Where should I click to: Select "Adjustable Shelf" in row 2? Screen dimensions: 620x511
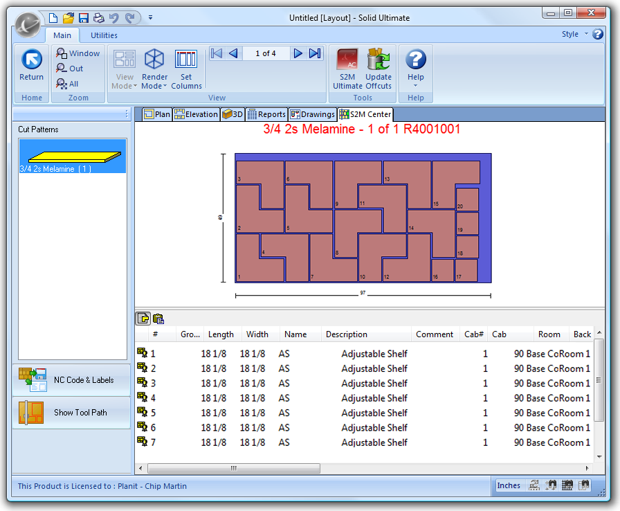pos(374,368)
